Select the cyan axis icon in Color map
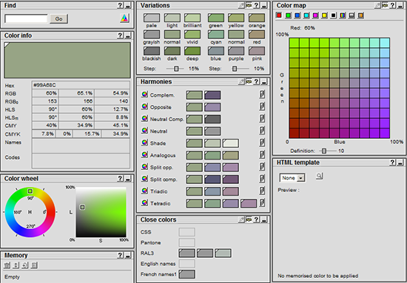The height and width of the screenshot is (283, 407). [x=306, y=16]
